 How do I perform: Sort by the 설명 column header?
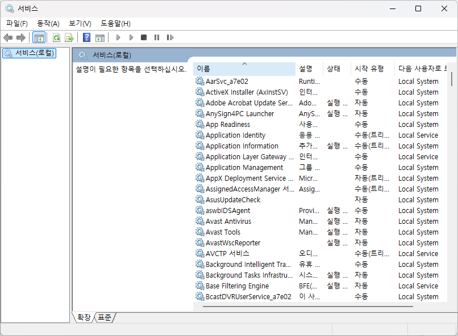(x=309, y=69)
